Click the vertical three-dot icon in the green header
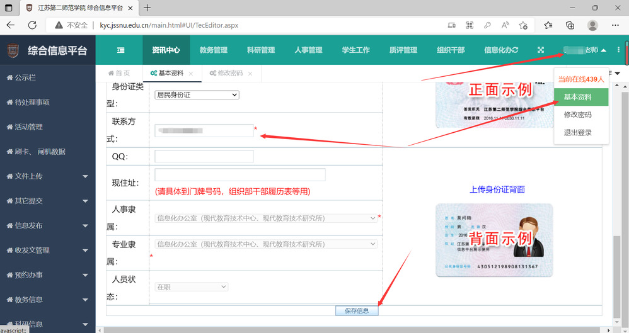The height and width of the screenshot is (333, 629). [x=619, y=50]
